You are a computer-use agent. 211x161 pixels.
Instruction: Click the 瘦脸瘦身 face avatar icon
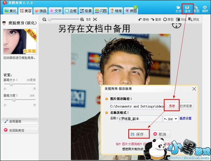4,23
